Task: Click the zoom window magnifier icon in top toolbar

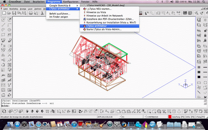Action: point(152,13)
